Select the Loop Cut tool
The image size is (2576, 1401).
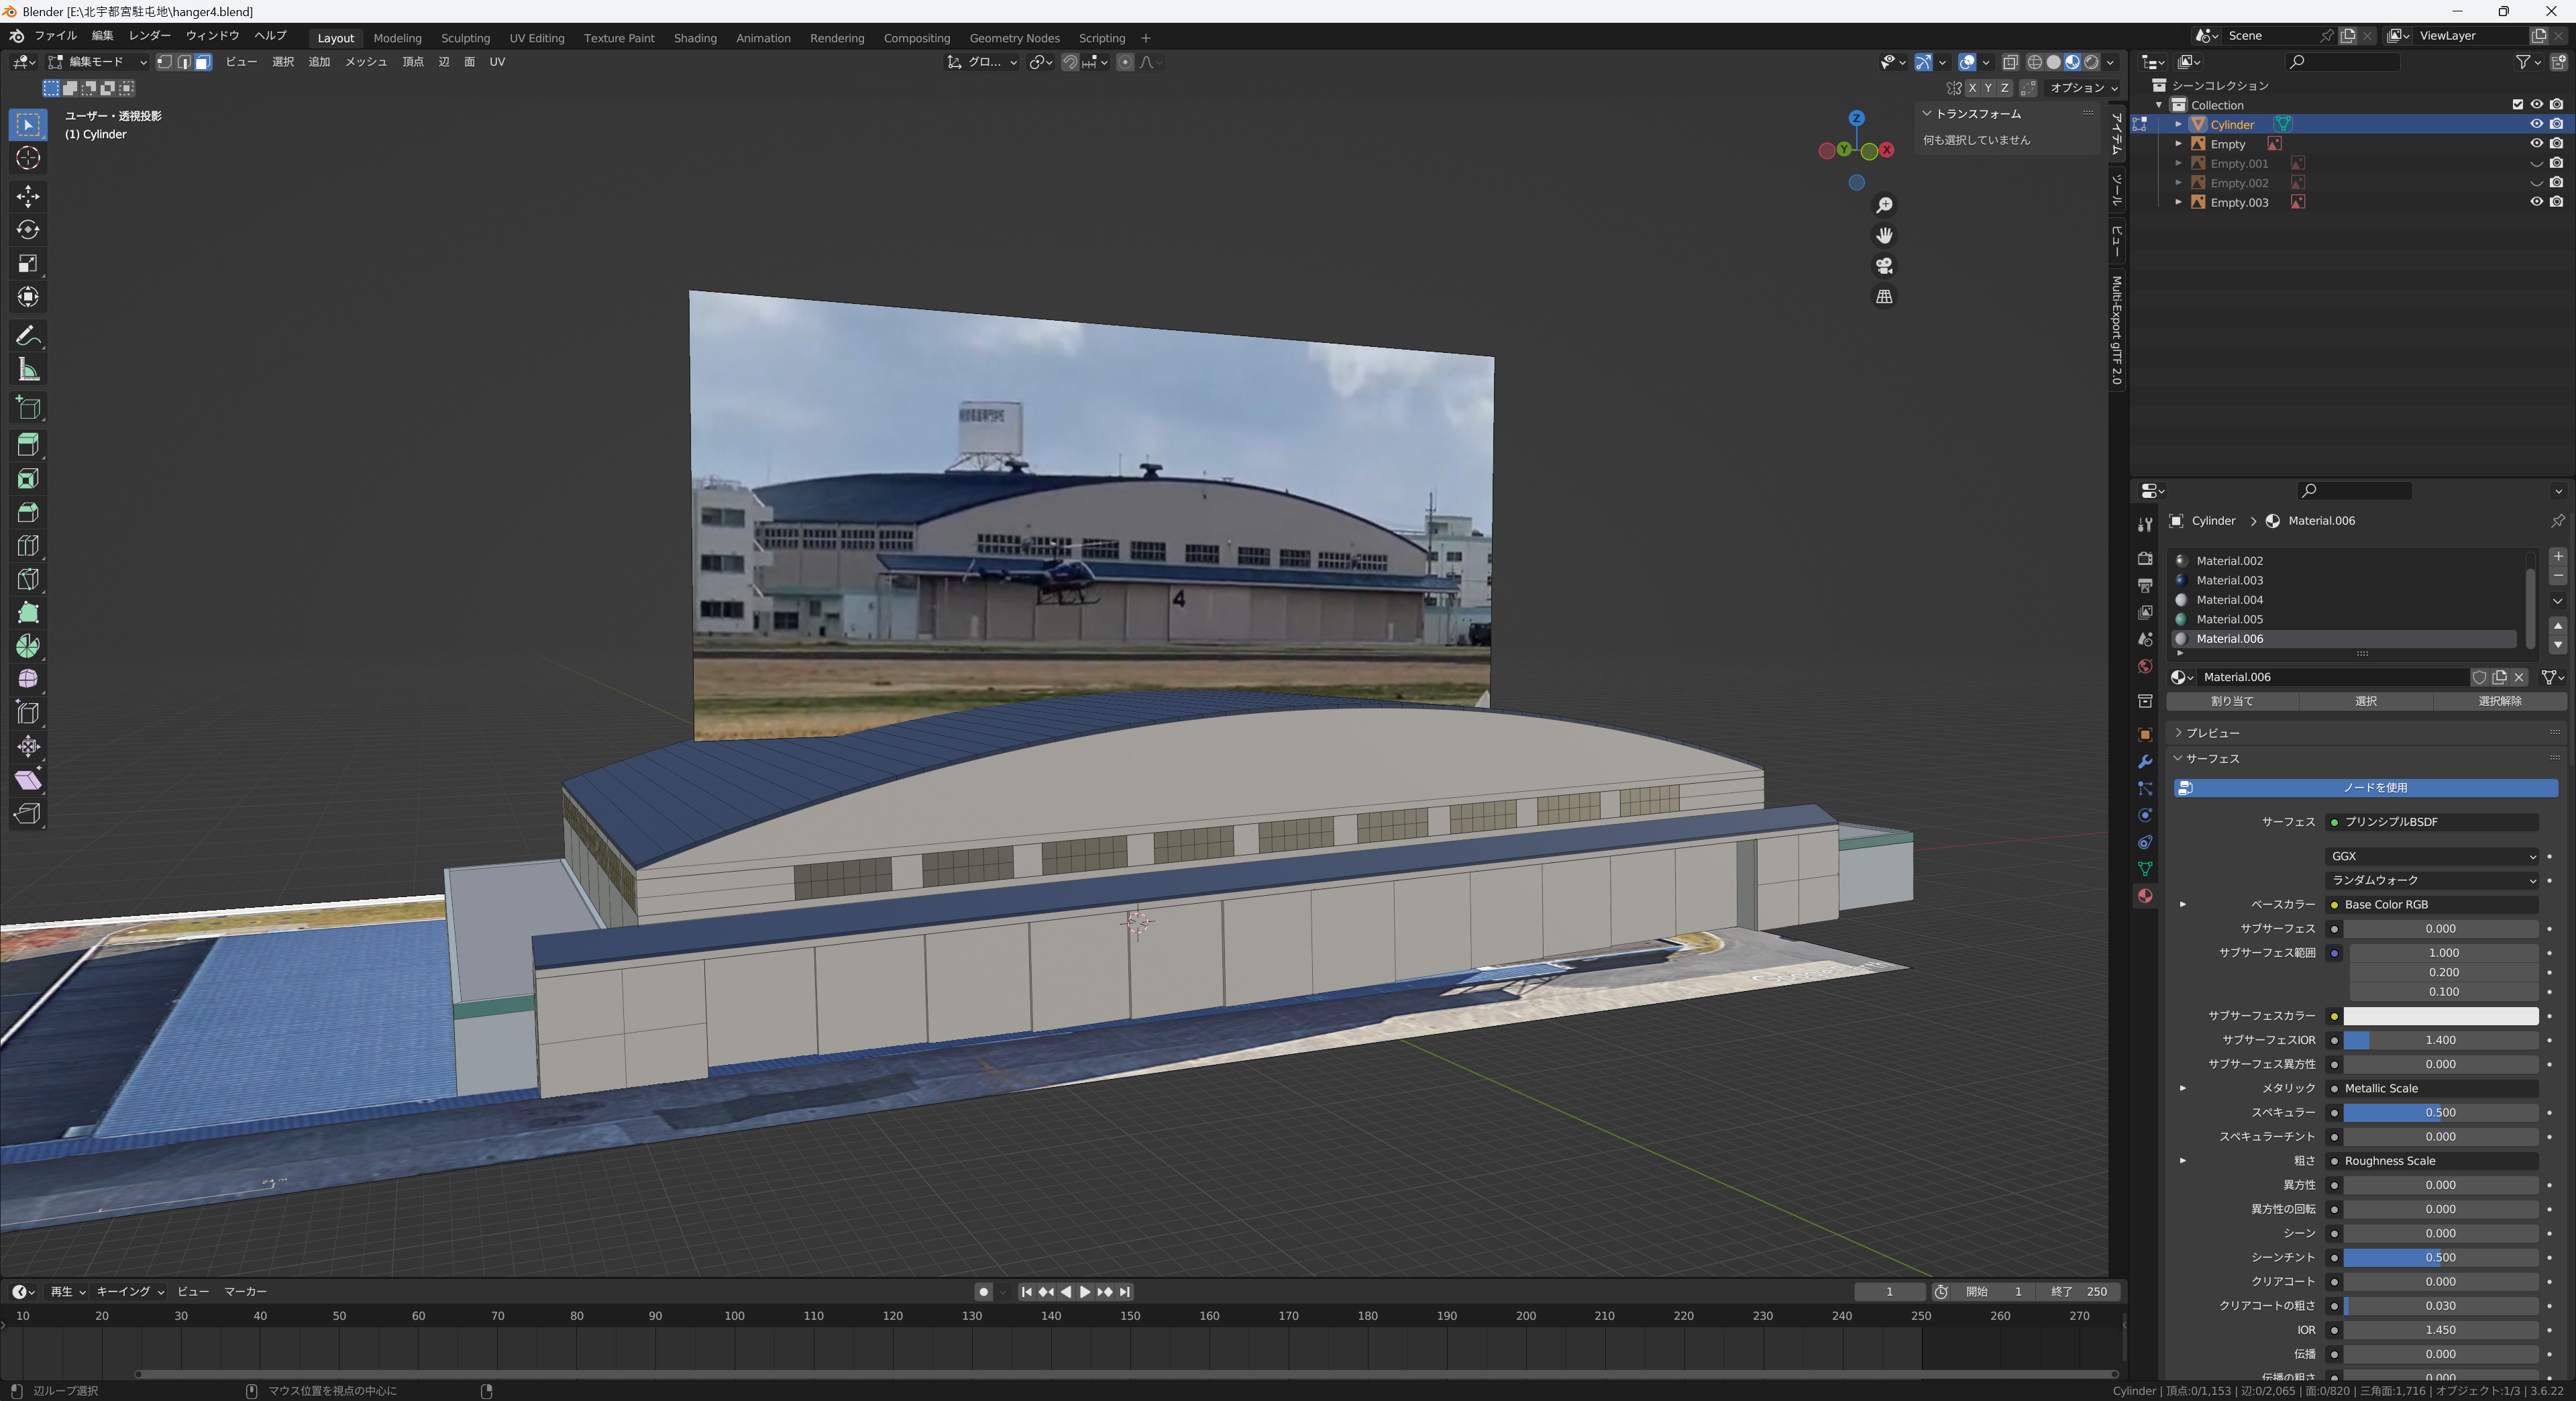click(x=28, y=545)
